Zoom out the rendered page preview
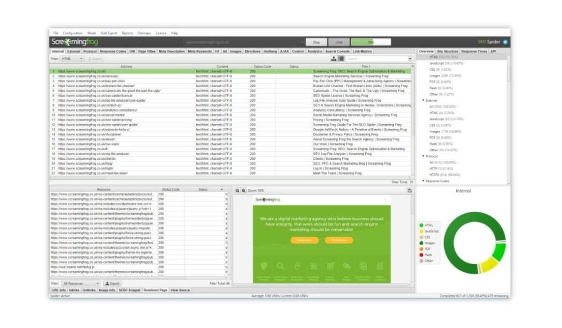Image resolution: width=562 pixels, height=328 pixels. click(237, 191)
